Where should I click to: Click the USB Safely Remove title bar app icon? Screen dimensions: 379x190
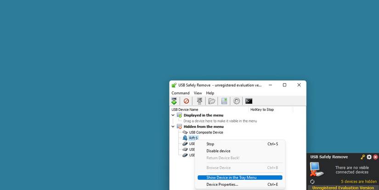(x=174, y=85)
